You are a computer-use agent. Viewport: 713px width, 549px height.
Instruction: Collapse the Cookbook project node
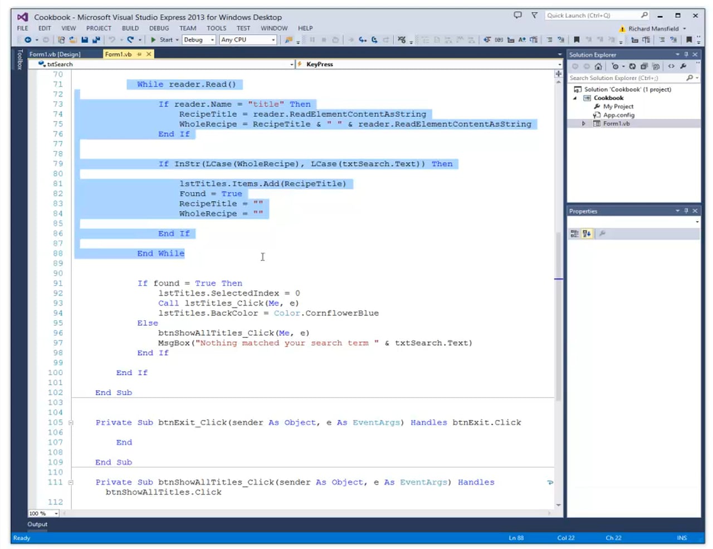point(575,98)
